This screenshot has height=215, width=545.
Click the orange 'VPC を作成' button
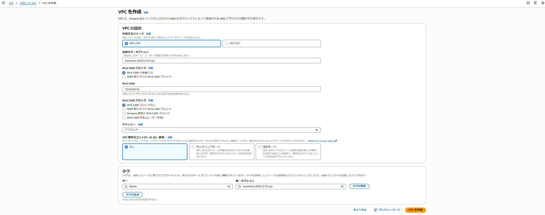pyautogui.click(x=415, y=210)
